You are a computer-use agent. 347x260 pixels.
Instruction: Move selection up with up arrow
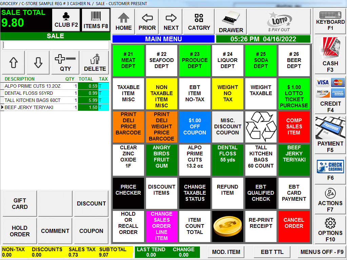pyautogui.click(x=14, y=63)
